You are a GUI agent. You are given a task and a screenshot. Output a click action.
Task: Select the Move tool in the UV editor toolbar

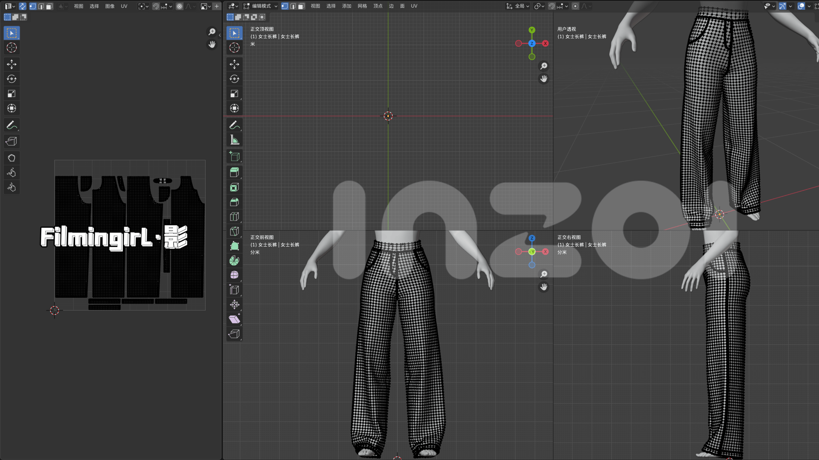(12, 64)
